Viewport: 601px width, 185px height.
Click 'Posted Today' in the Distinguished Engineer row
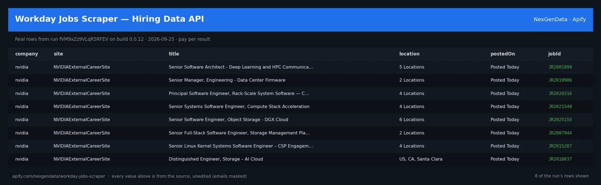coord(505,159)
